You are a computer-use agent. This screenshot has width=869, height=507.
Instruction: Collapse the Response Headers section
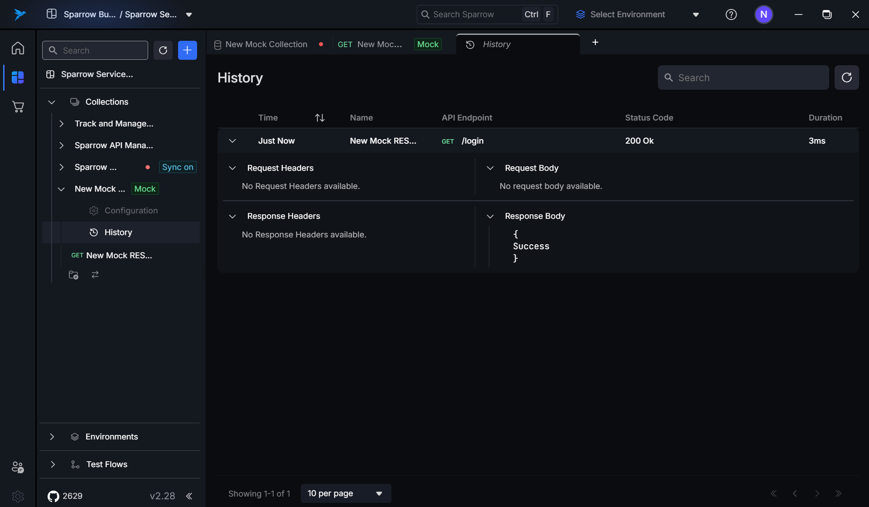pyautogui.click(x=232, y=217)
